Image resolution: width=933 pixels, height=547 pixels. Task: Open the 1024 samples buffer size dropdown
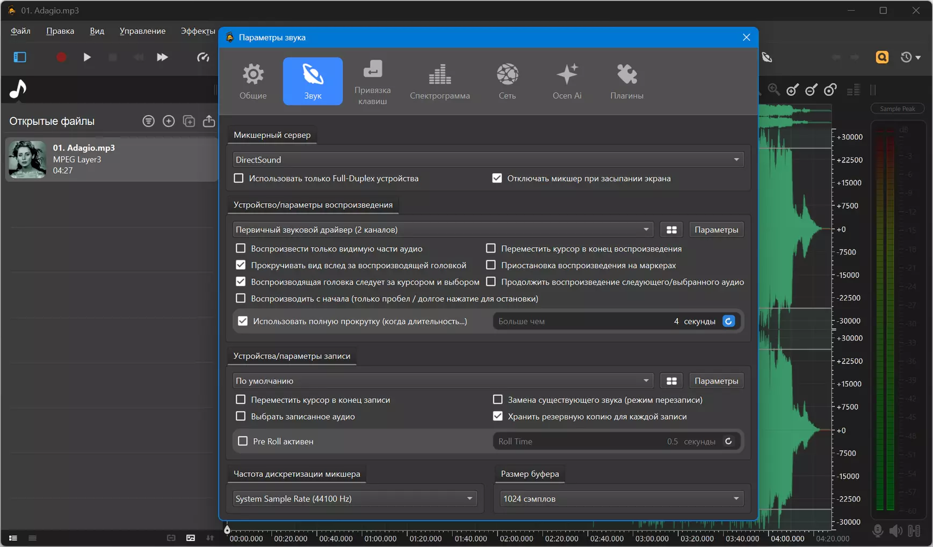(x=621, y=499)
